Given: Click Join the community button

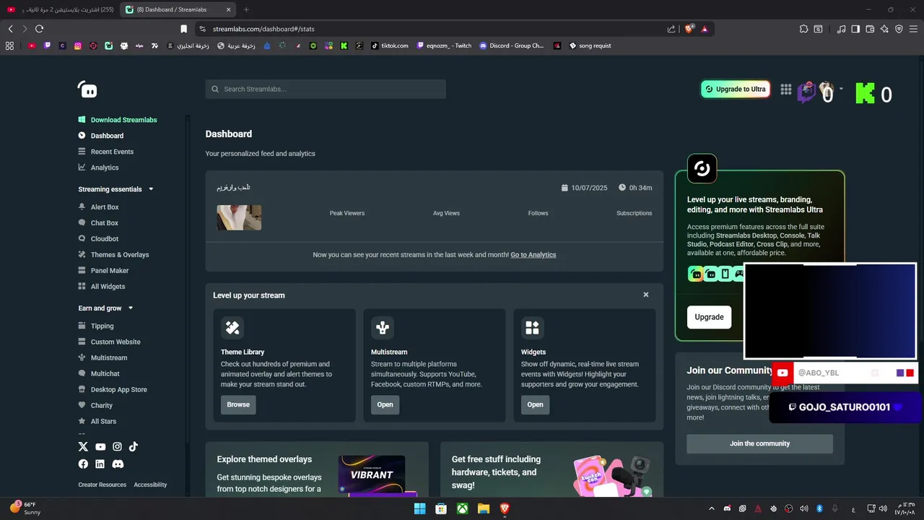Looking at the screenshot, I should pos(759,443).
